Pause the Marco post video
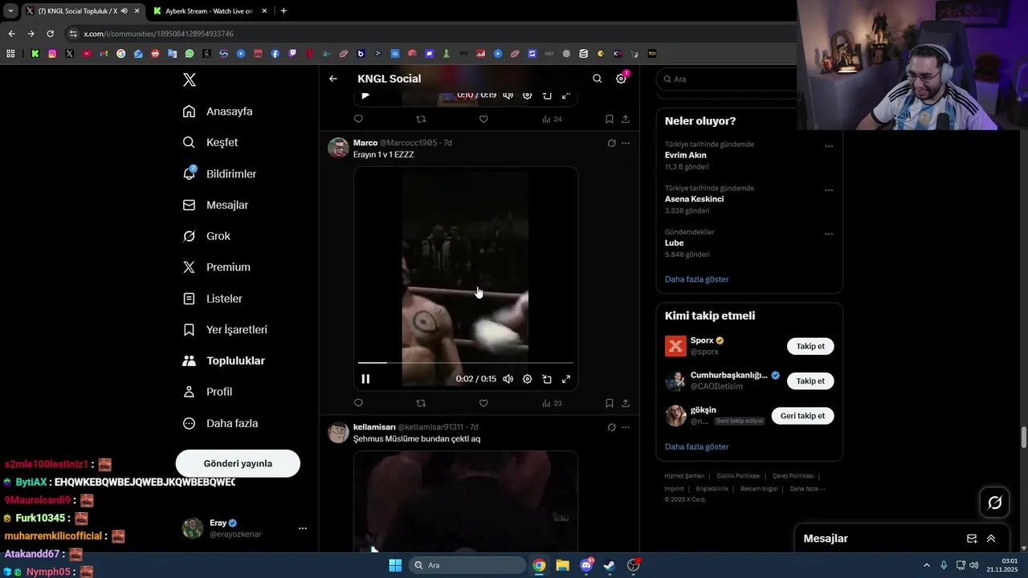Screen dimensions: 1028x578 (x=365, y=379)
